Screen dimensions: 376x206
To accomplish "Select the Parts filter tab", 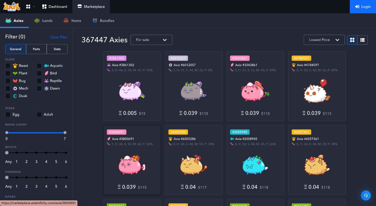I will 36,49.
